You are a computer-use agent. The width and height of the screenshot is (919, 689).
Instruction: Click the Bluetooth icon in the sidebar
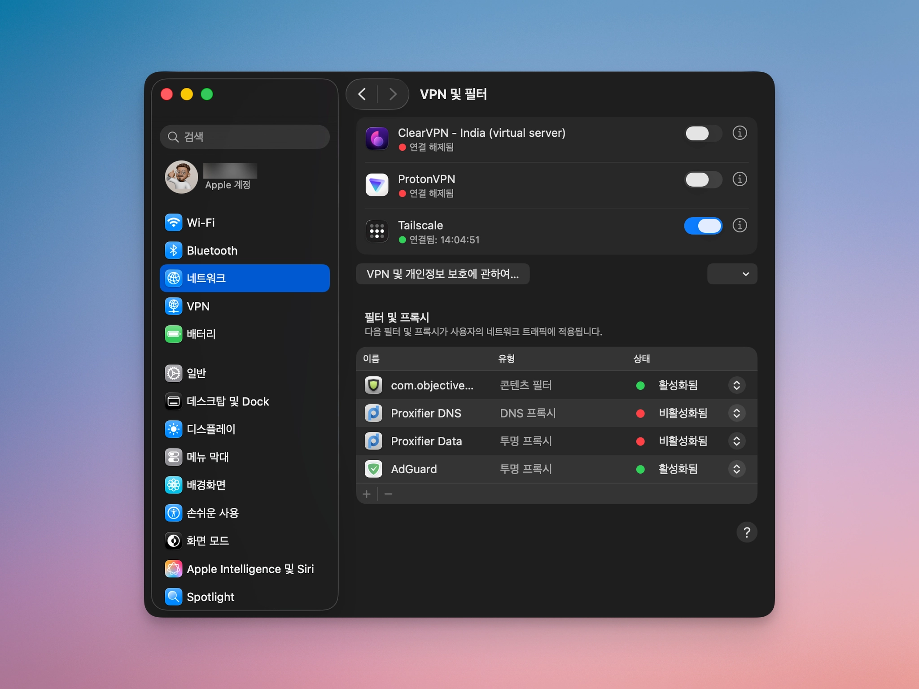(174, 250)
